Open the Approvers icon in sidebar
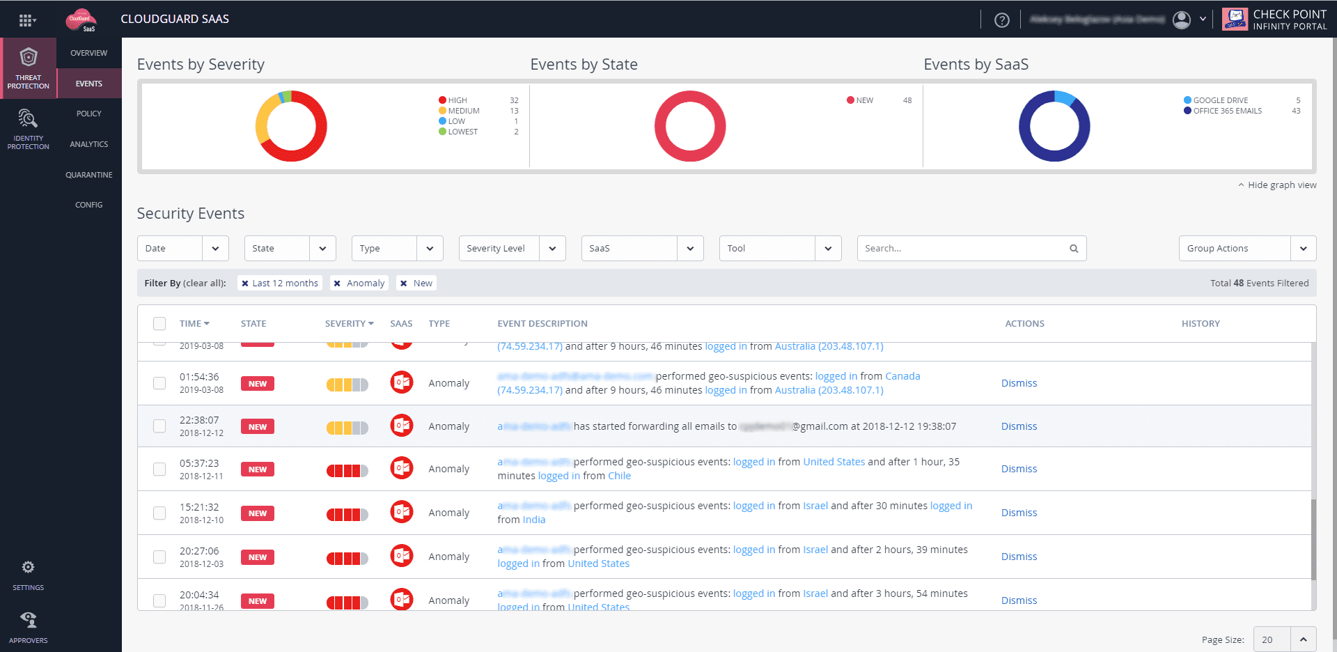 click(x=28, y=619)
